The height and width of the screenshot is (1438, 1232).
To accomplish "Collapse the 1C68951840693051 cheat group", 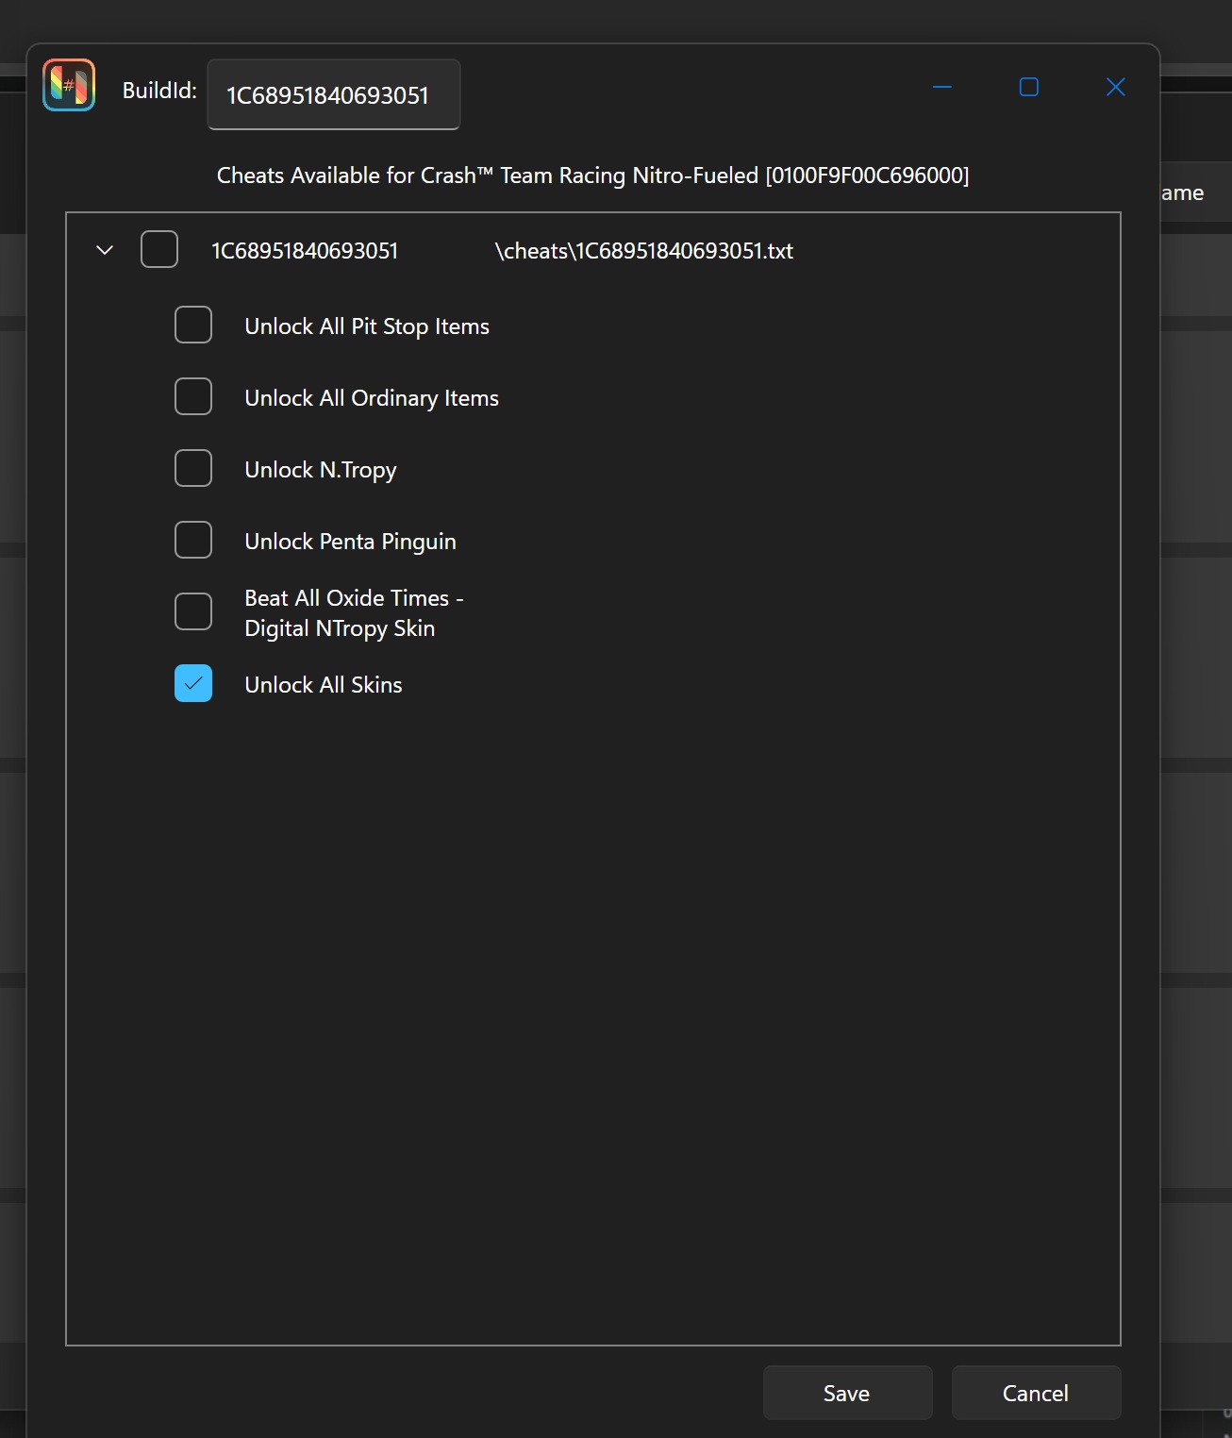I will click(x=105, y=250).
